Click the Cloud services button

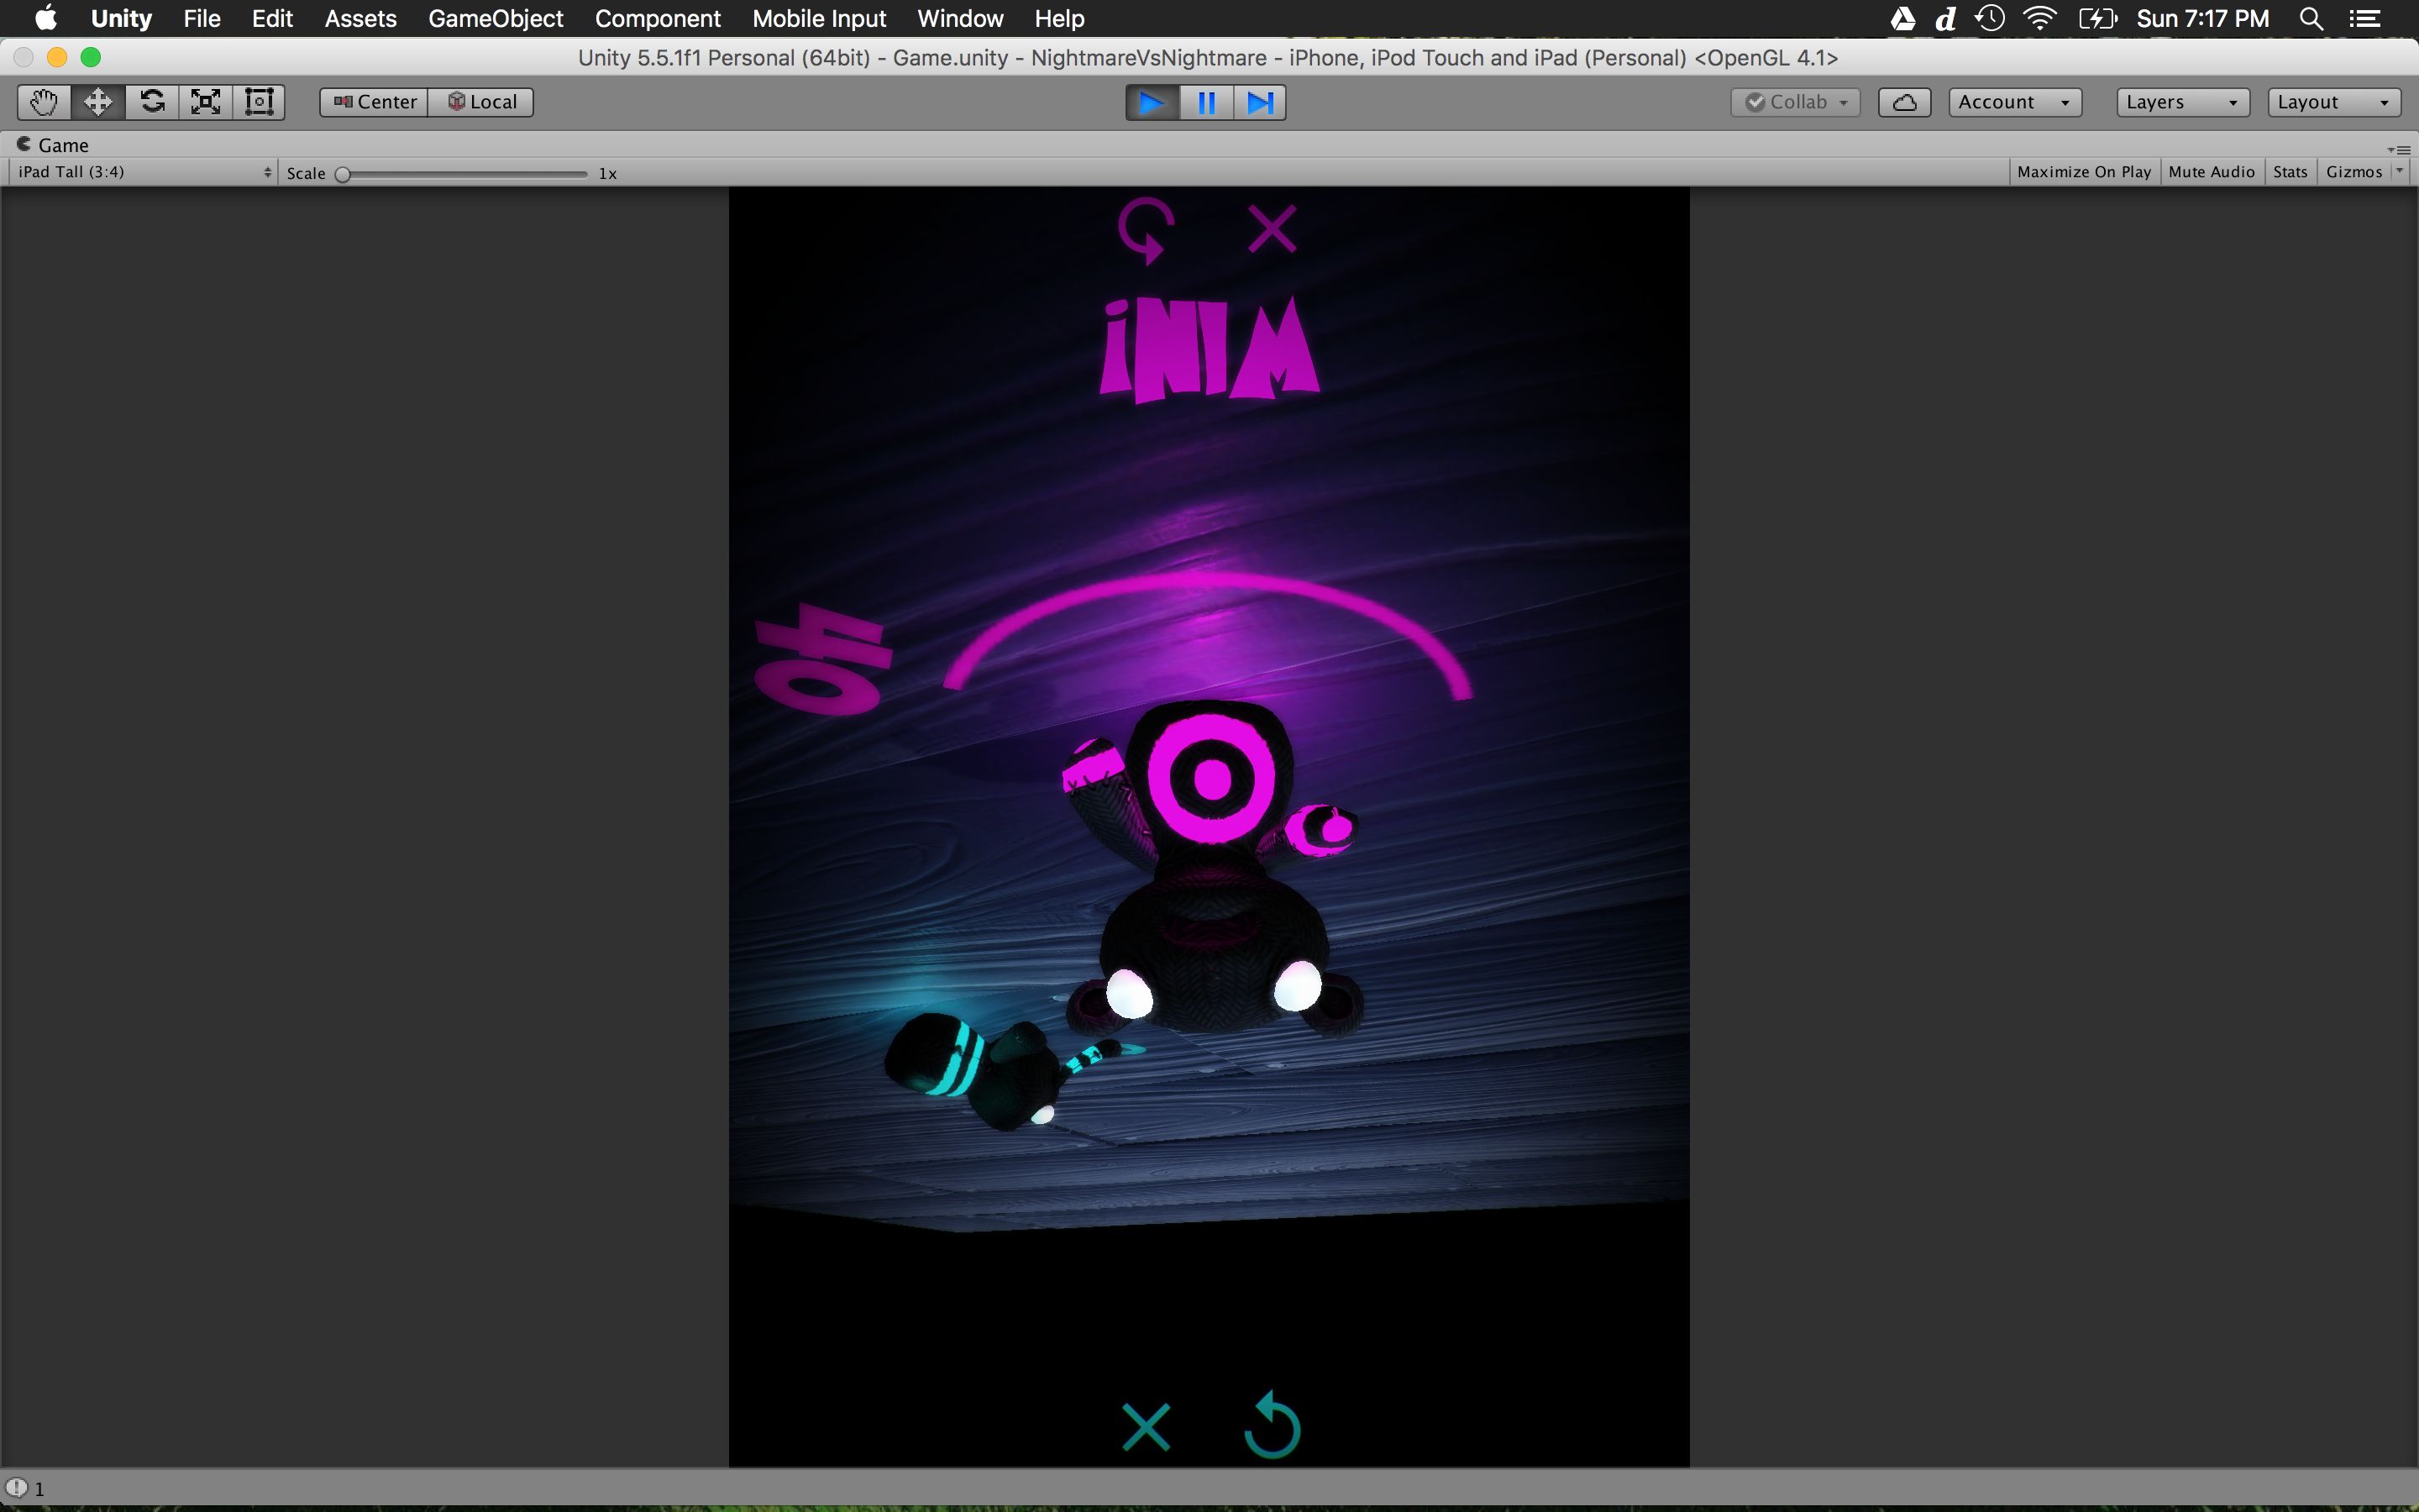[1903, 102]
